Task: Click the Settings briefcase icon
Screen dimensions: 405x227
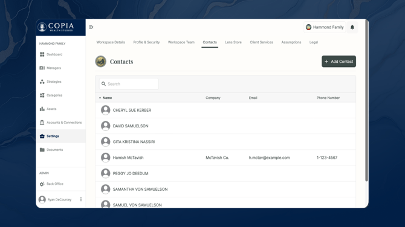Action: tap(42, 136)
